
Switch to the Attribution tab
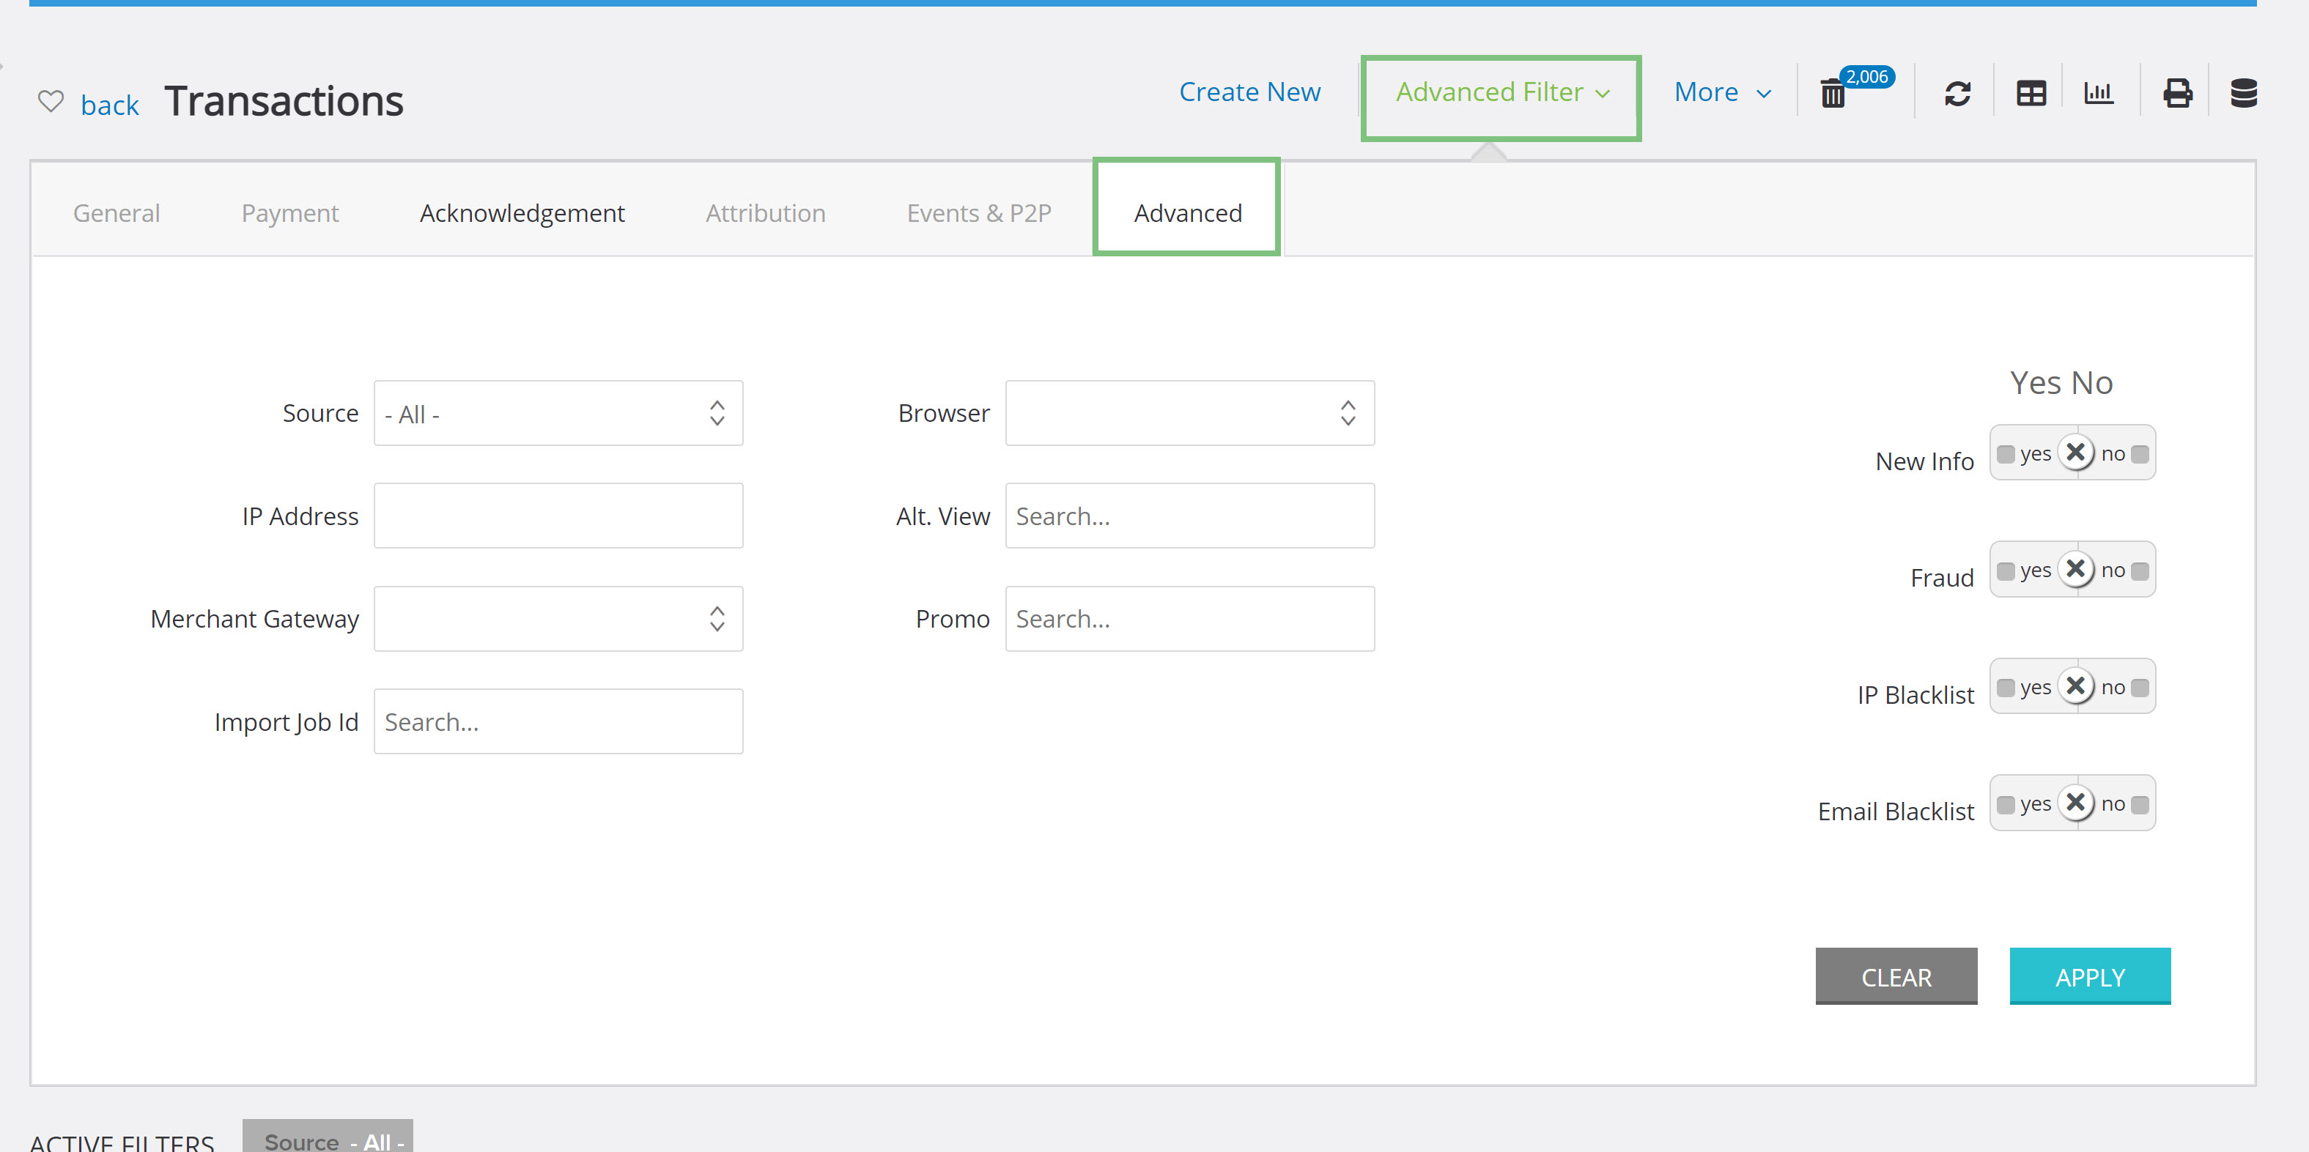point(766,213)
